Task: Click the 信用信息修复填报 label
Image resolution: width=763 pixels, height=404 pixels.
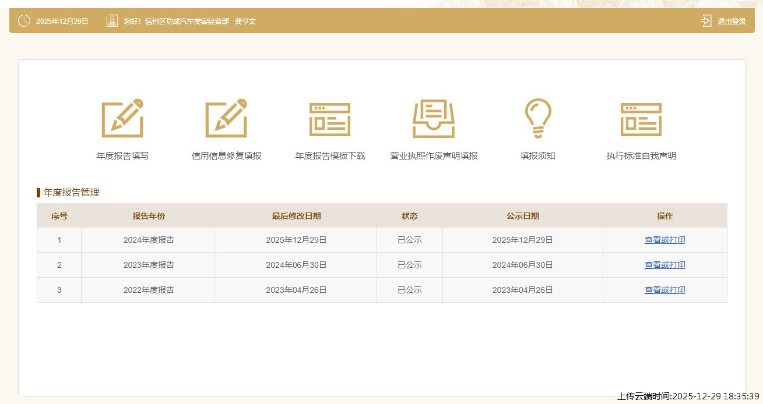Action: pos(226,156)
